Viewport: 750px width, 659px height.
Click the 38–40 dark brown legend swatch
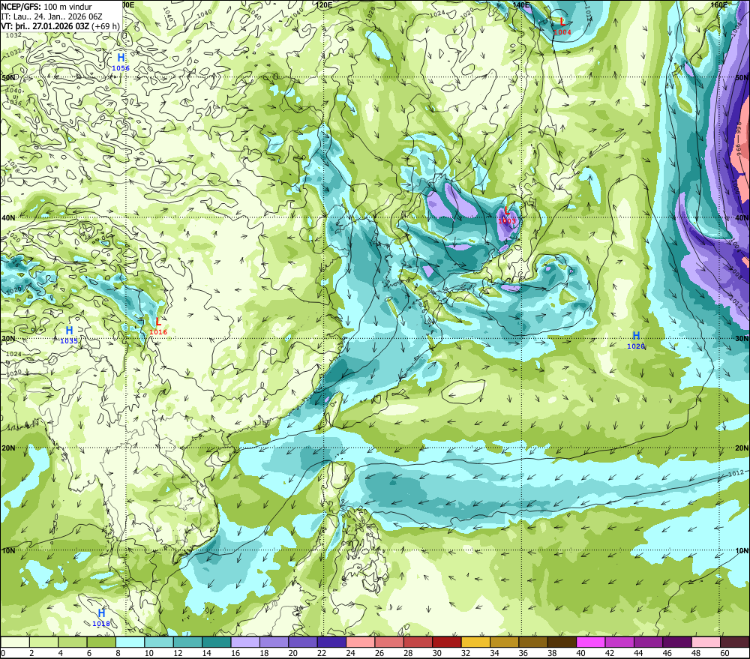coord(562,642)
